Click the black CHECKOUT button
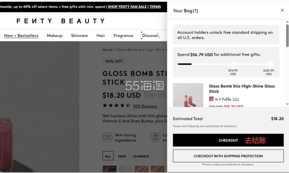The image size is (289, 173). 228,140
